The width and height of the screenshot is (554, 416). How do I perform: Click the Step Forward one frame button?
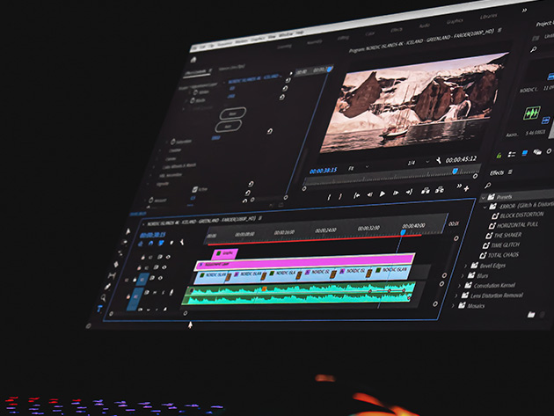click(x=396, y=192)
